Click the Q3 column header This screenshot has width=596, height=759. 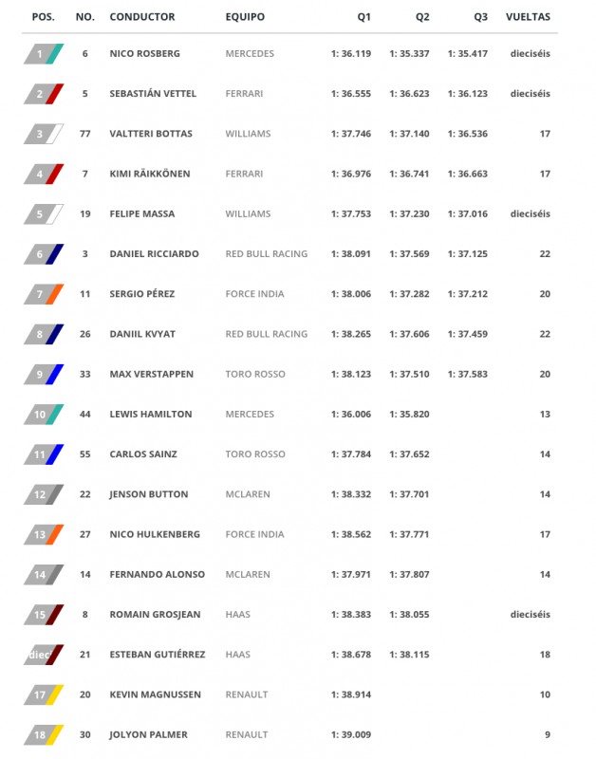[x=481, y=17]
